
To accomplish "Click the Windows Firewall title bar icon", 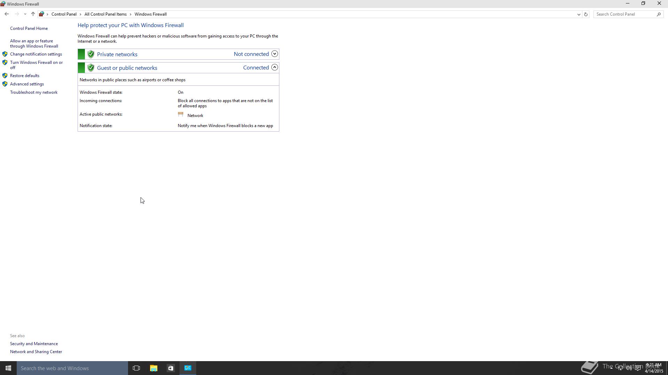I will (x=3, y=4).
